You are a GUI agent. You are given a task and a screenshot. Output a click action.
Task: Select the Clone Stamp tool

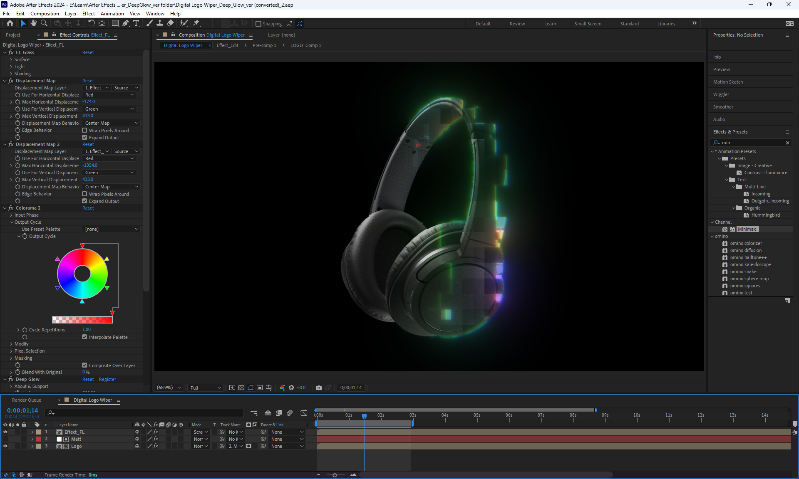[159, 23]
